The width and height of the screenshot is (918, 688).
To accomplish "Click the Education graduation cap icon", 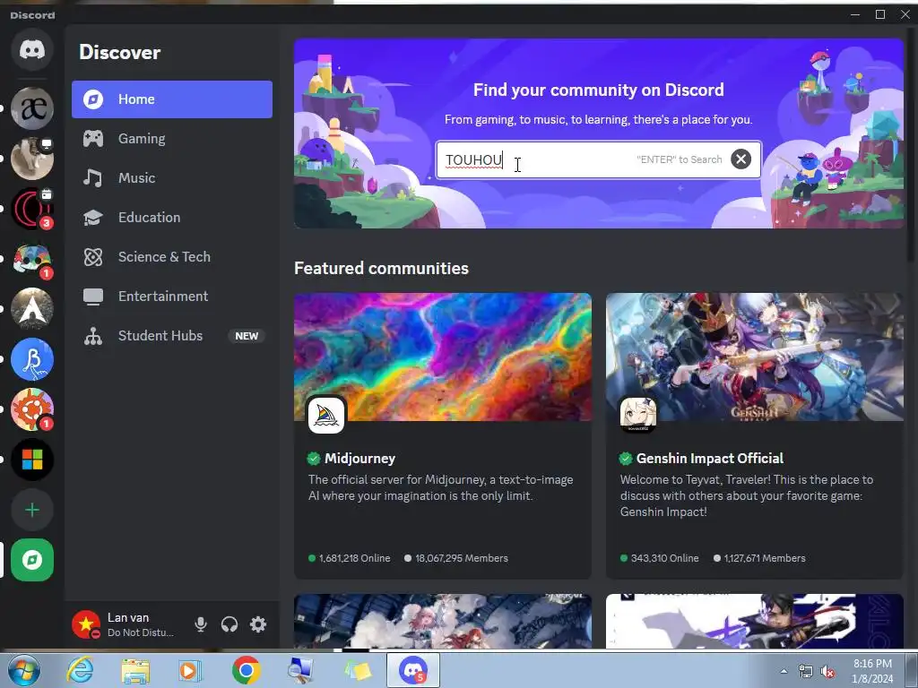I will click(93, 218).
